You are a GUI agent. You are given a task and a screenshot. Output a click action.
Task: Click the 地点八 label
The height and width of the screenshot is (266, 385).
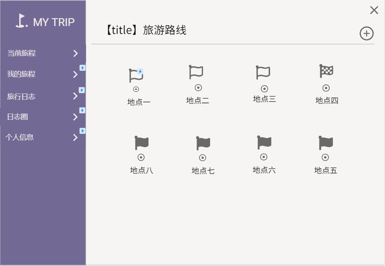click(x=142, y=170)
